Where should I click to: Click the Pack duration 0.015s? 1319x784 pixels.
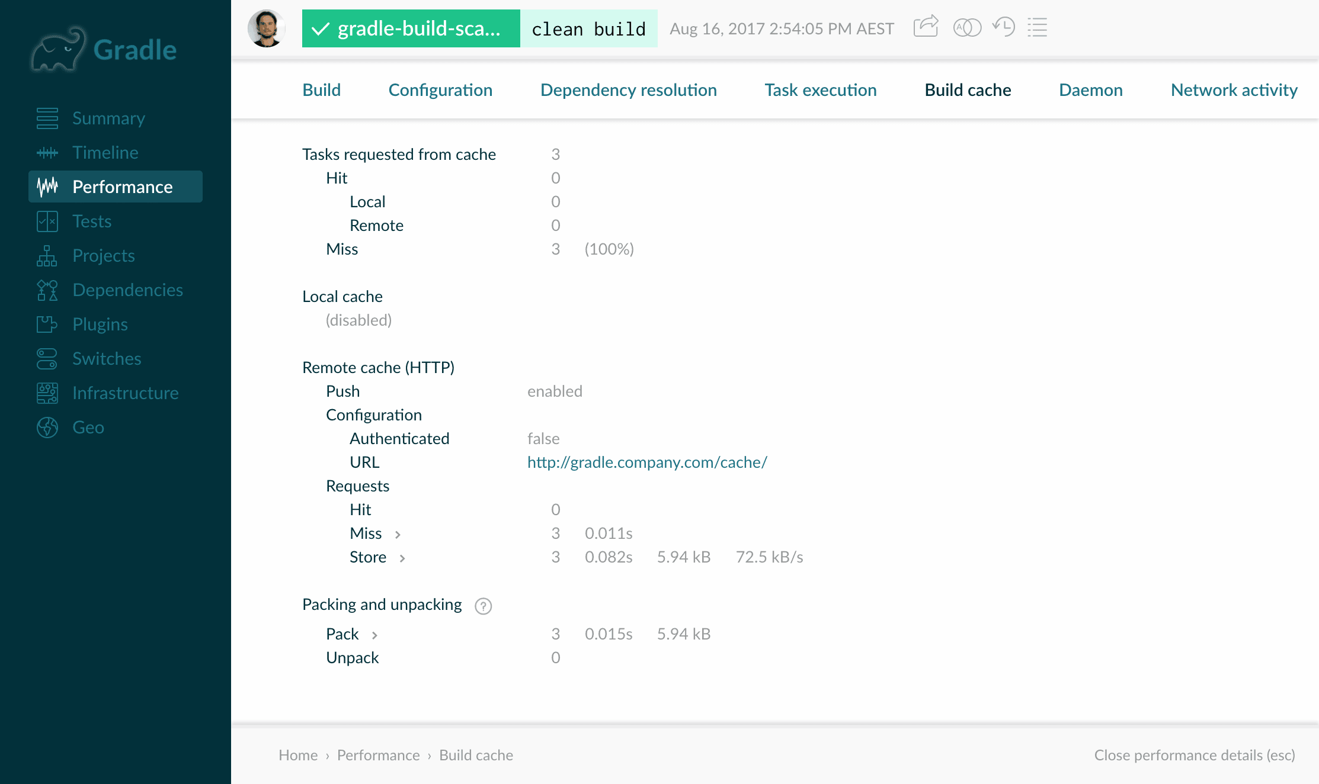[x=609, y=634]
